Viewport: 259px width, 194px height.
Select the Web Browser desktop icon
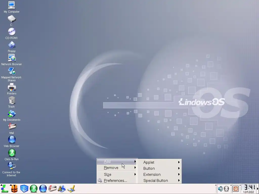click(x=12, y=141)
